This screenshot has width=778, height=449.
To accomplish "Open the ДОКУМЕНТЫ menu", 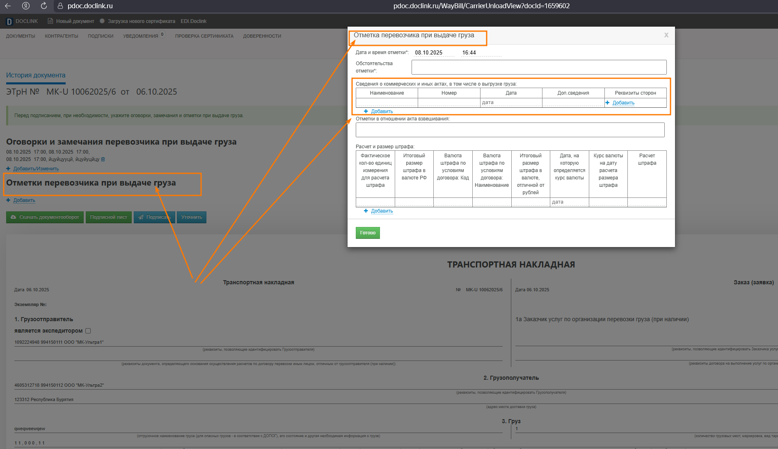I will point(21,36).
